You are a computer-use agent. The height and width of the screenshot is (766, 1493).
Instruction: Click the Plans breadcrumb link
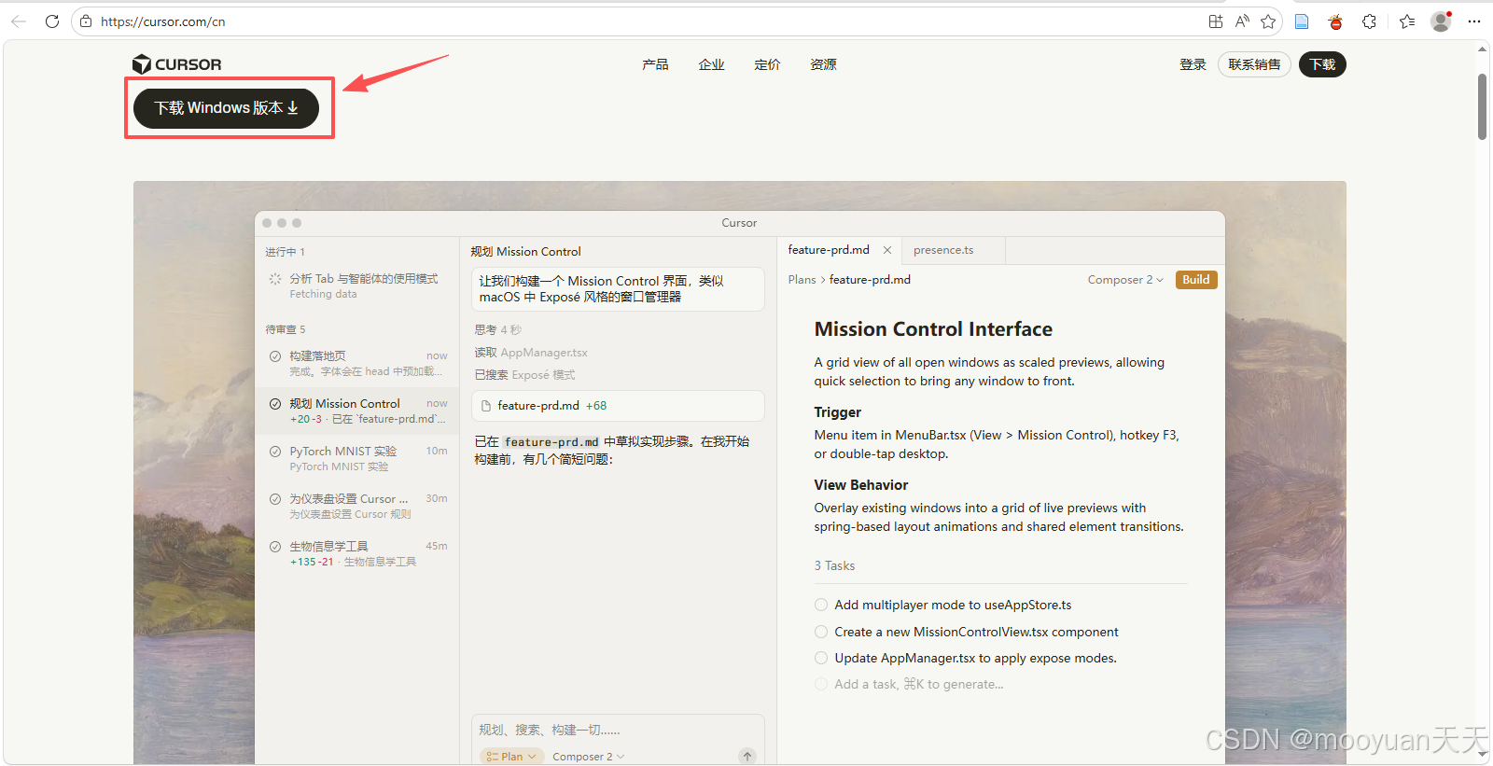tap(802, 280)
